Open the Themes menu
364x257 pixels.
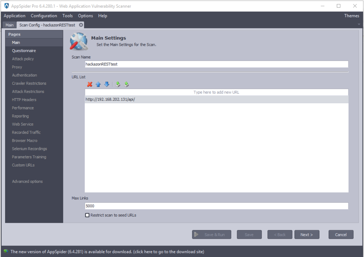pyautogui.click(x=351, y=16)
